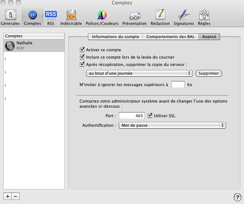Click the Port number field
Viewport: 244px width, 204px height.
click(132, 116)
